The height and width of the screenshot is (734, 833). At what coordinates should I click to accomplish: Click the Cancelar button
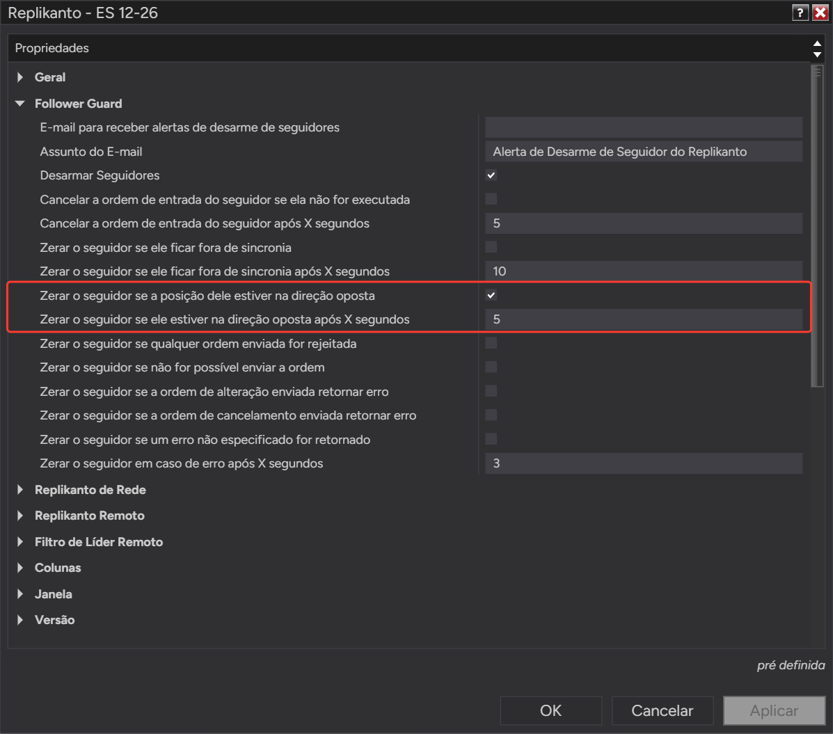[x=663, y=710]
